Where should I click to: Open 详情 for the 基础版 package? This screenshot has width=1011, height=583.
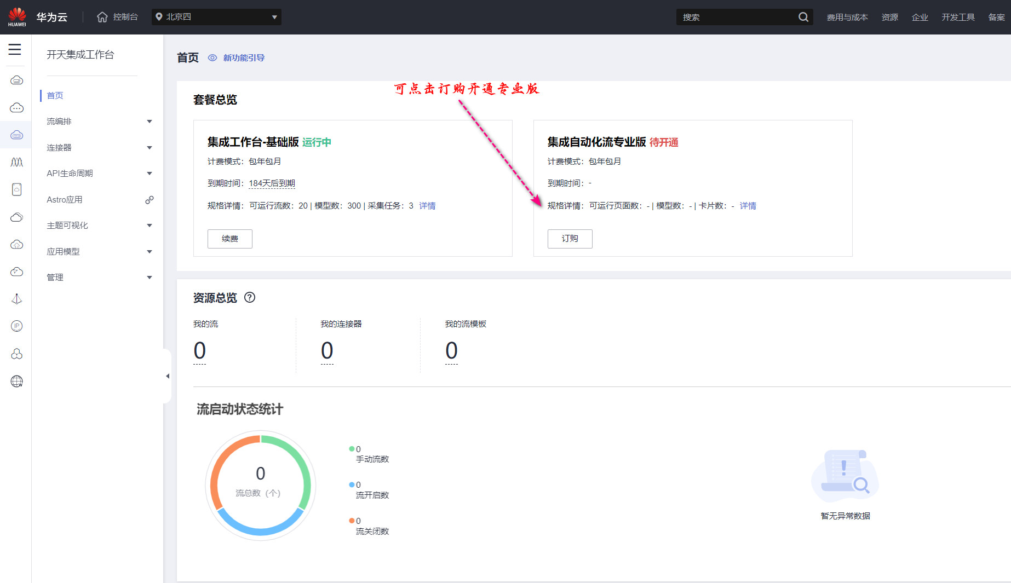tap(427, 206)
